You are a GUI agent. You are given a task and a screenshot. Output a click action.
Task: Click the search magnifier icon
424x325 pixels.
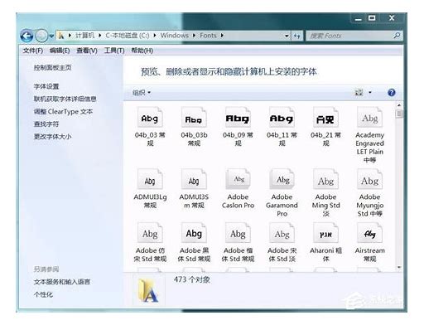pos(397,36)
